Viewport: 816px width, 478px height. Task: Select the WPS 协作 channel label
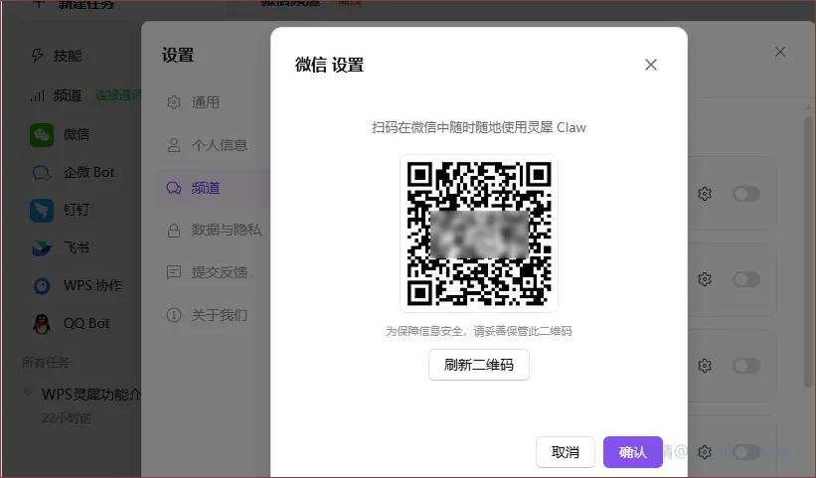coord(92,285)
